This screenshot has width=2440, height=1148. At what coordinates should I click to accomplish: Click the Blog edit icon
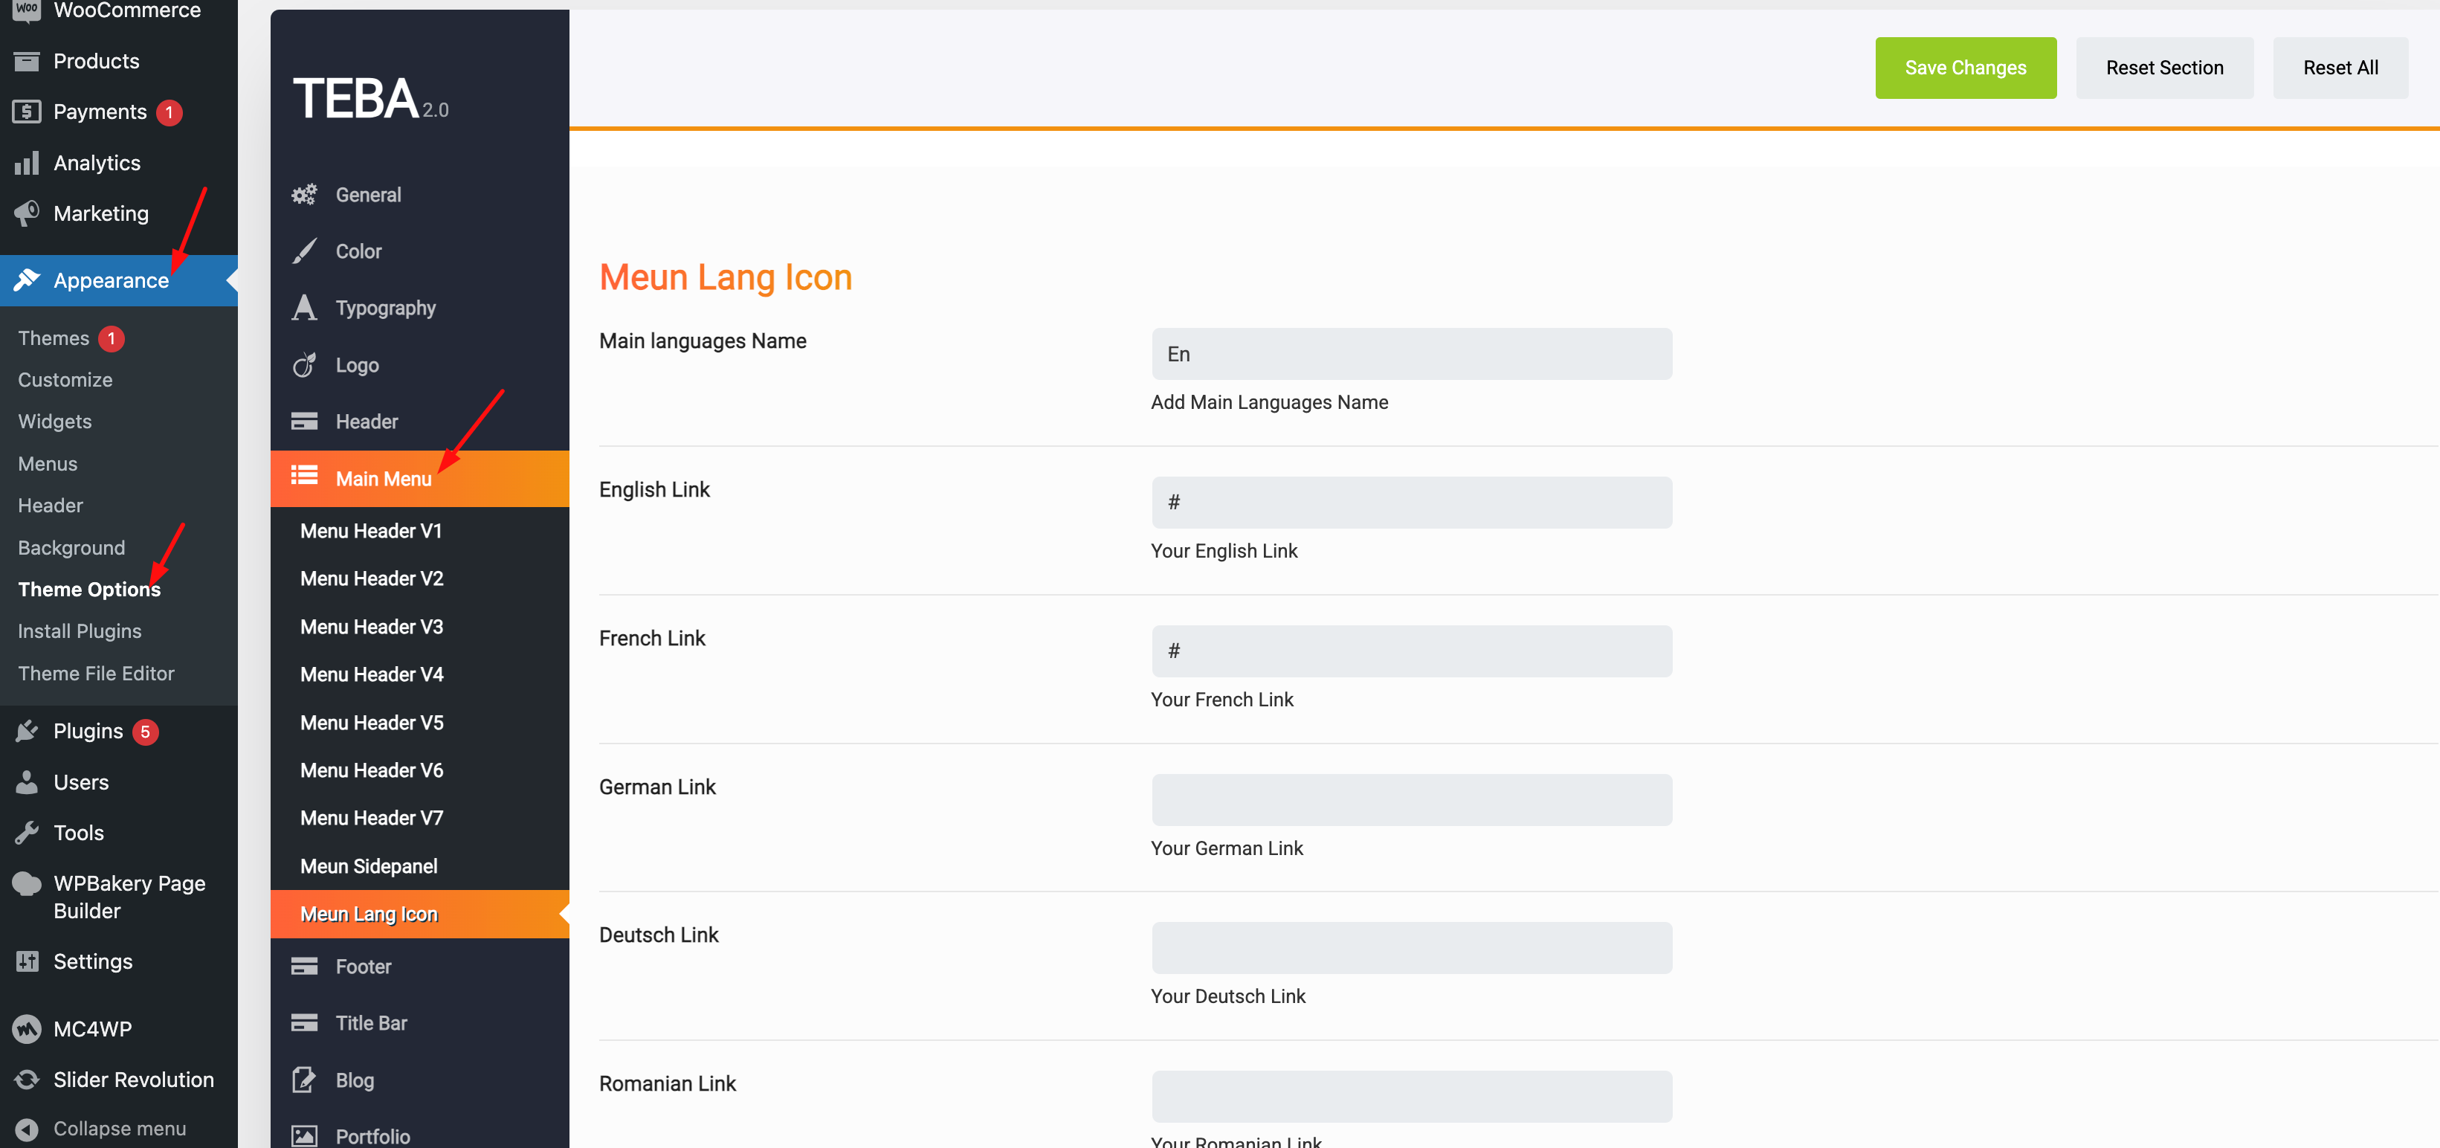coord(304,1080)
